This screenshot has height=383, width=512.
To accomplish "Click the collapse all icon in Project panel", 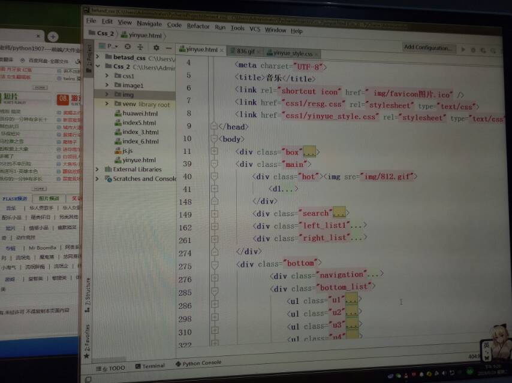I will click(x=140, y=47).
